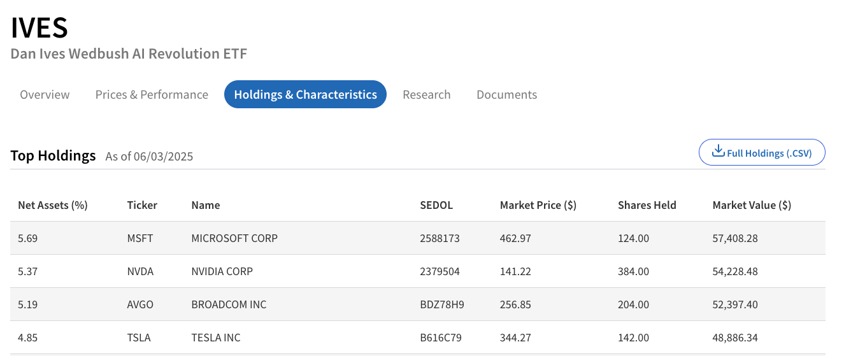
Task: Switch to the Overview tab
Action: click(45, 95)
